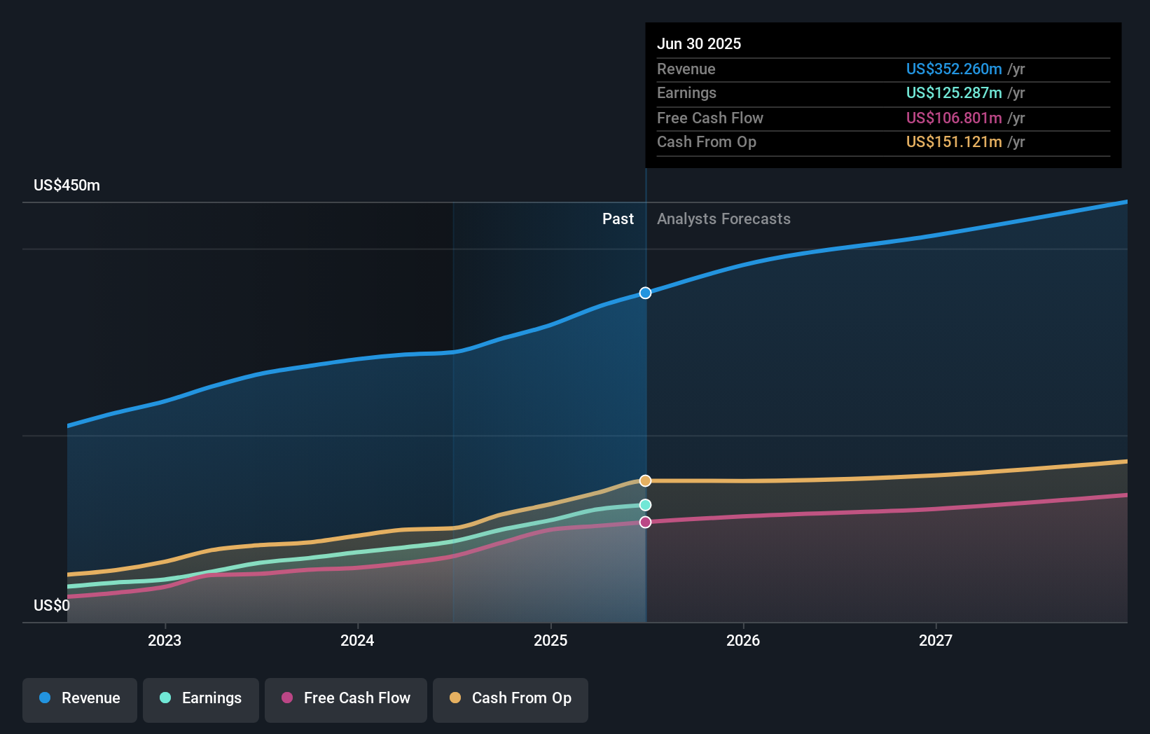Toggle the Revenue series visibility

(x=79, y=698)
